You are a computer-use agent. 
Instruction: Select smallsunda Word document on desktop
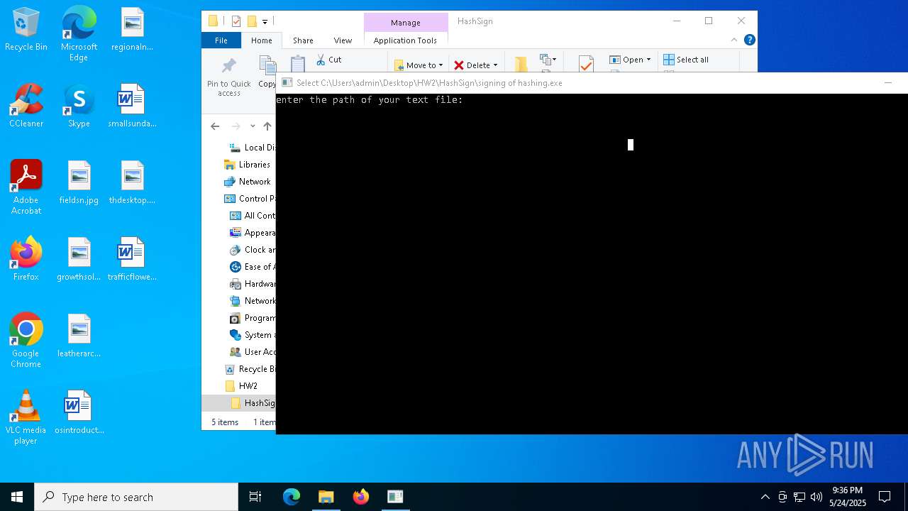(x=132, y=106)
